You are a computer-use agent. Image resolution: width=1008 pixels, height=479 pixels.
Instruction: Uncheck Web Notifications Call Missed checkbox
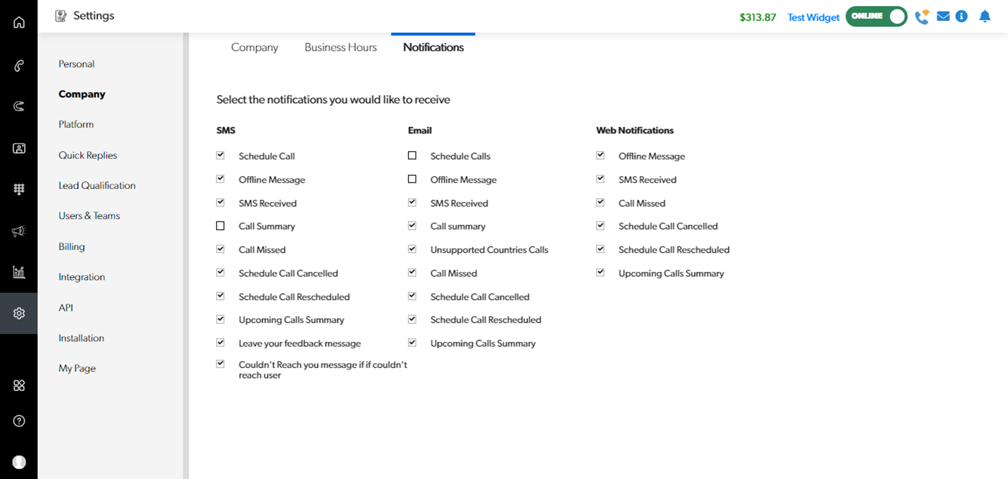600,202
